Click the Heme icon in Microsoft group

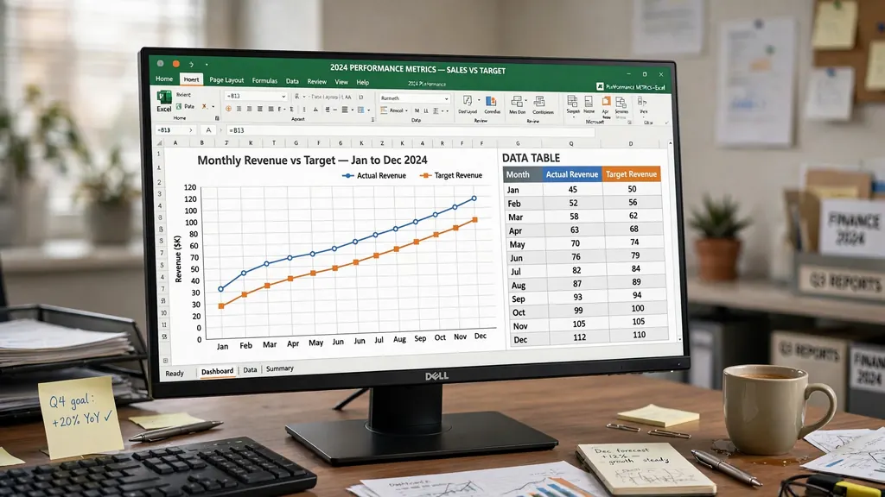tap(589, 102)
